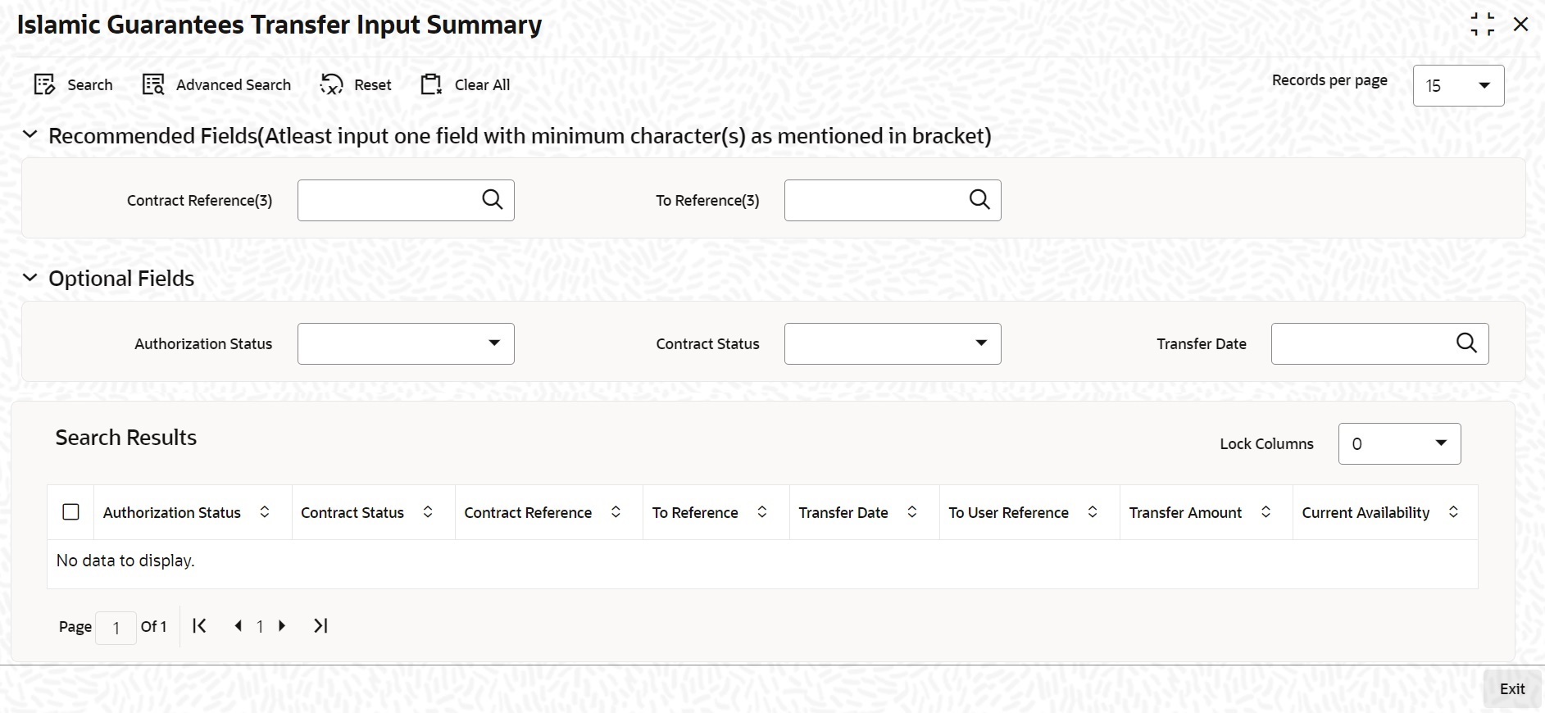The width and height of the screenshot is (1545, 713).
Task: Sort by the Contract Reference column
Action: tap(616, 512)
